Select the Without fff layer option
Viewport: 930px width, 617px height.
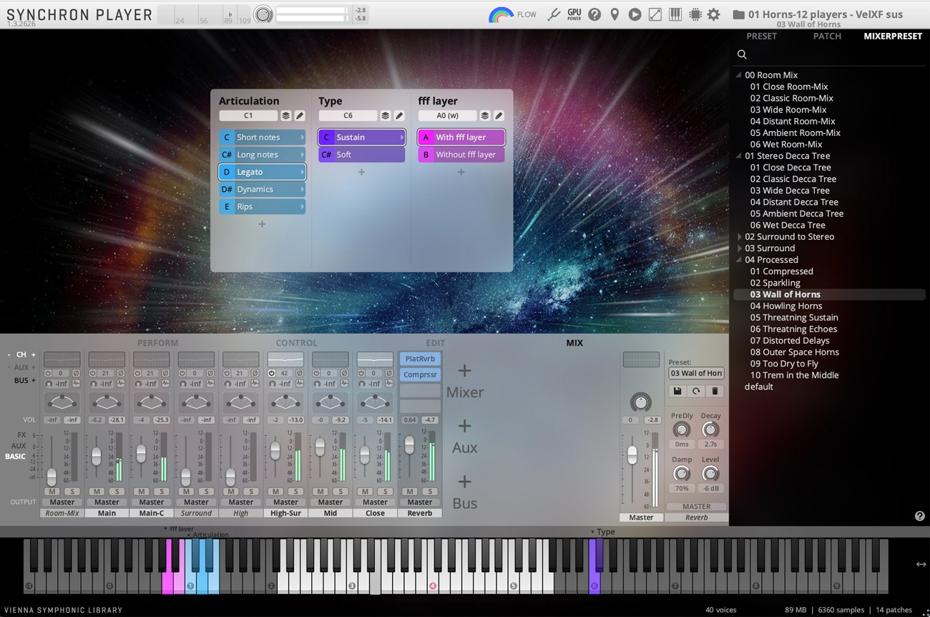461,155
